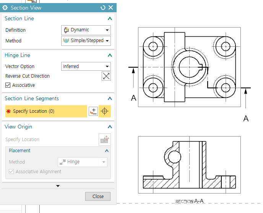
Task: Collapse the Section Line group
Action: [110, 19]
